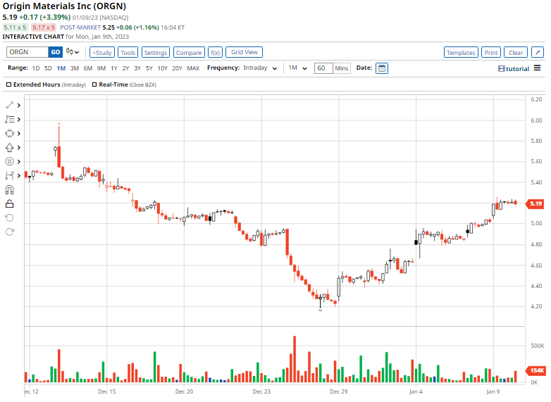The height and width of the screenshot is (402, 551).
Task: Click the lock drawings icon
Action: [9, 204]
